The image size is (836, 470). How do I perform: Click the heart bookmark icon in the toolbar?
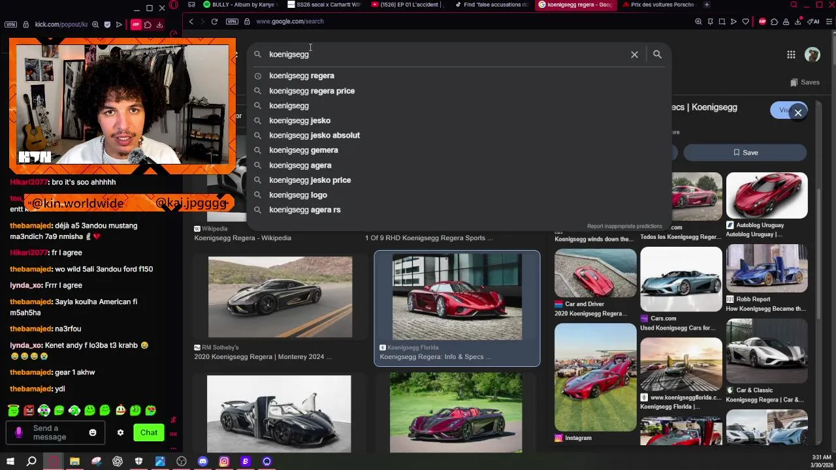(x=745, y=22)
